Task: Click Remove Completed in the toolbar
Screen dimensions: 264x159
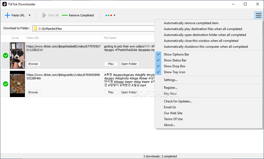Action: tap(78, 15)
